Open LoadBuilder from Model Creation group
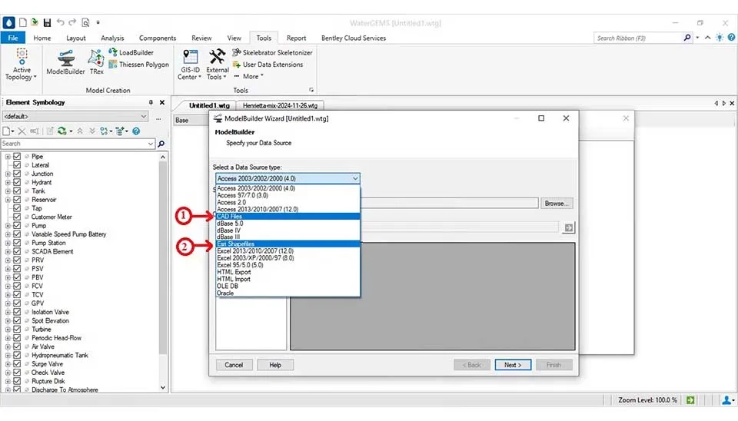Viewport: 738px width, 421px height. pyautogui.click(x=131, y=53)
